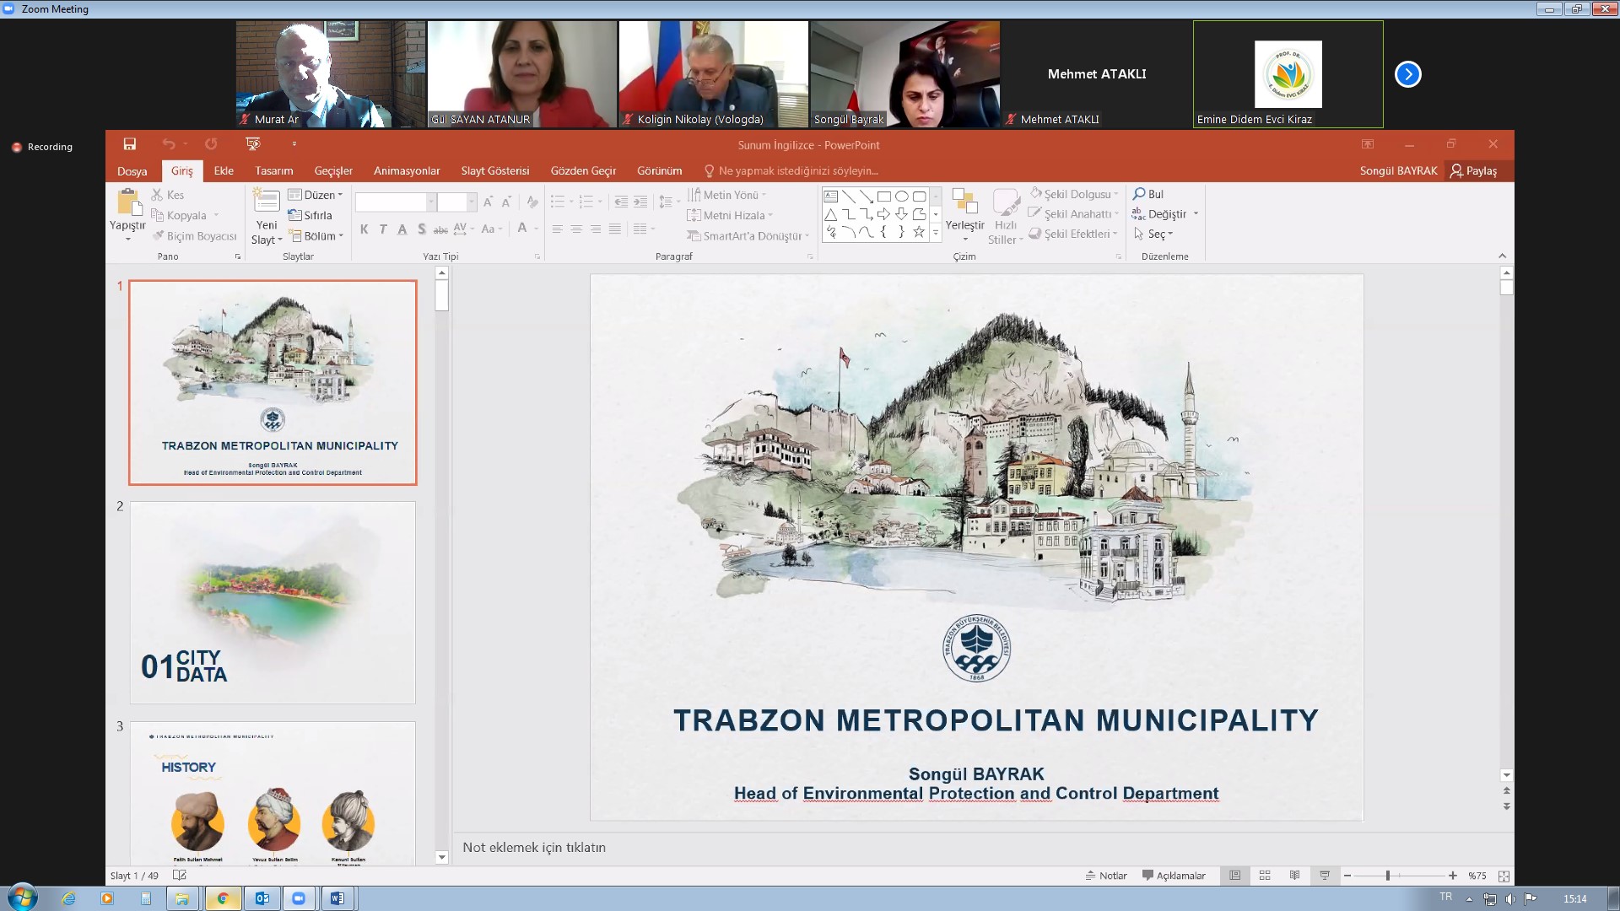1620x911 pixels.
Task: Toggle normal view icon in status bar
Action: pos(1234,876)
